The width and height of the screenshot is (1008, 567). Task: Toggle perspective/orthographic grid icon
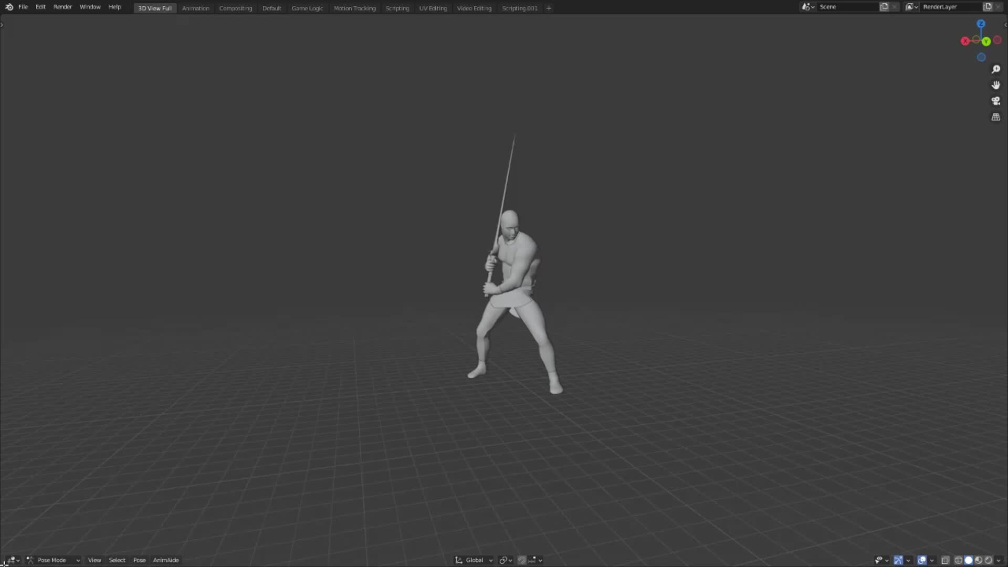(995, 117)
